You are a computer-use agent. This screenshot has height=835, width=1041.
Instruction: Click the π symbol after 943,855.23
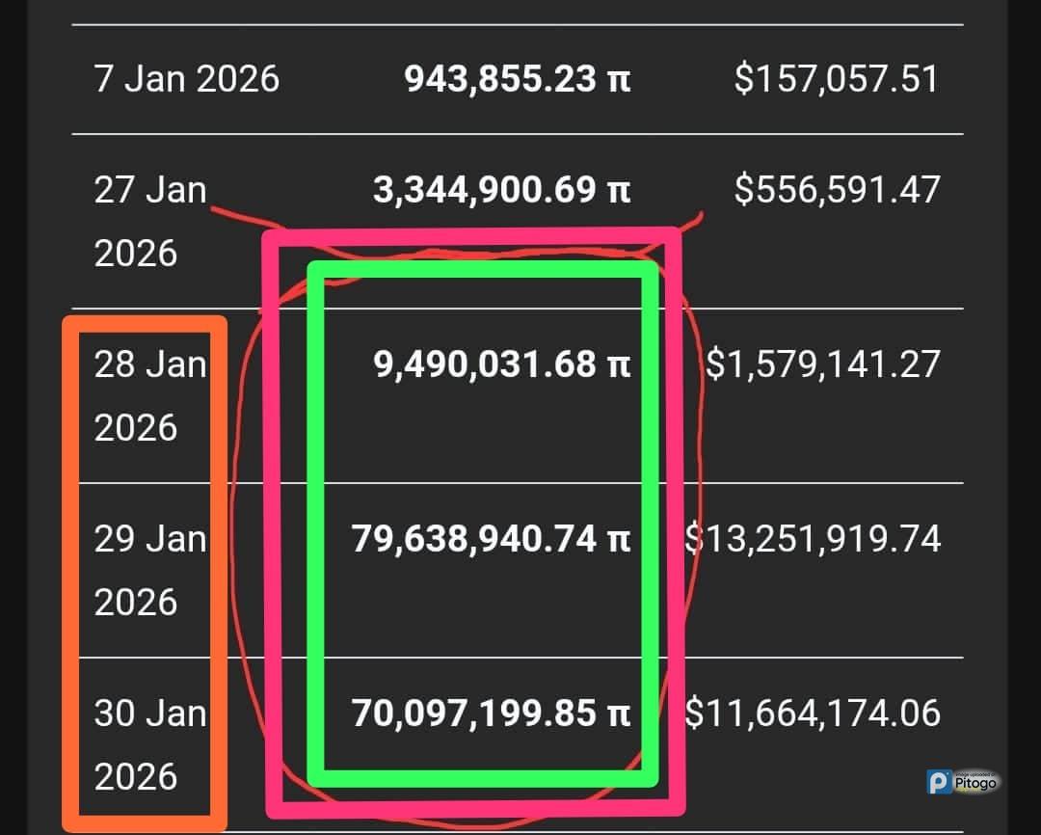pyautogui.click(x=619, y=79)
